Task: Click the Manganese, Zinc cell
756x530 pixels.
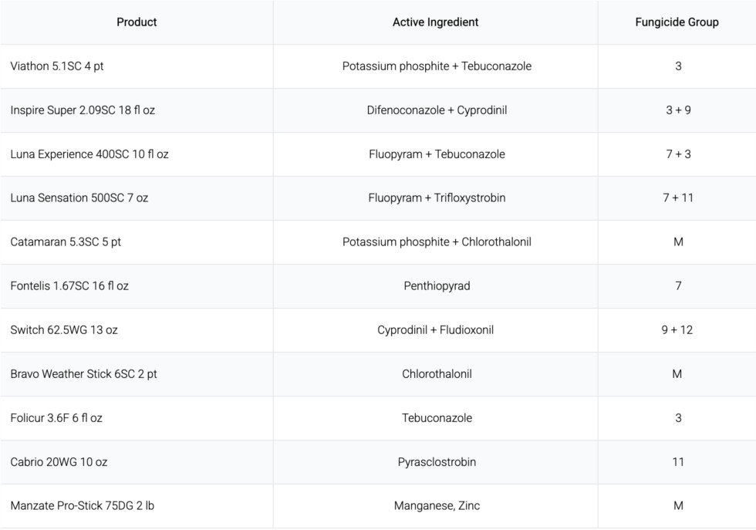Action: pos(437,506)
